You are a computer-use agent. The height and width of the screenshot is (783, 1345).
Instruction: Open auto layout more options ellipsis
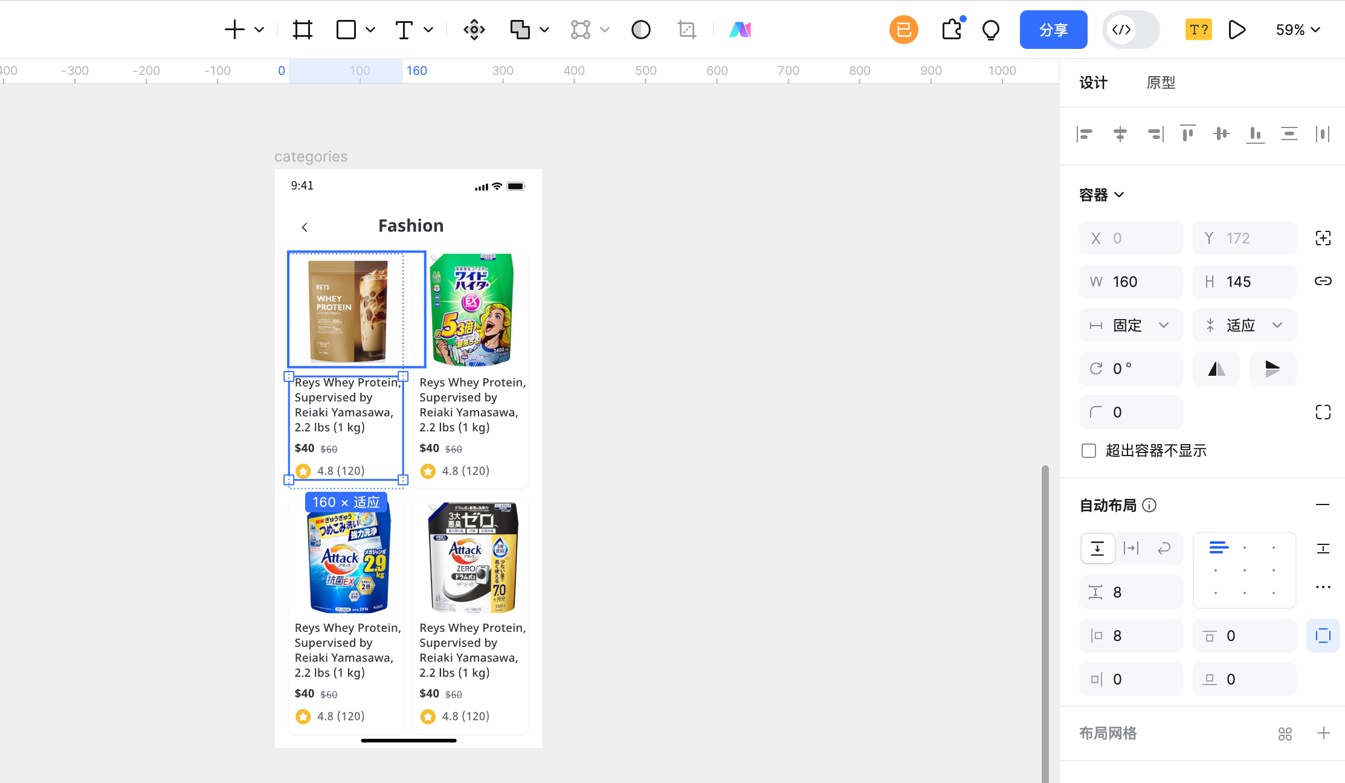coord(1323,587)
